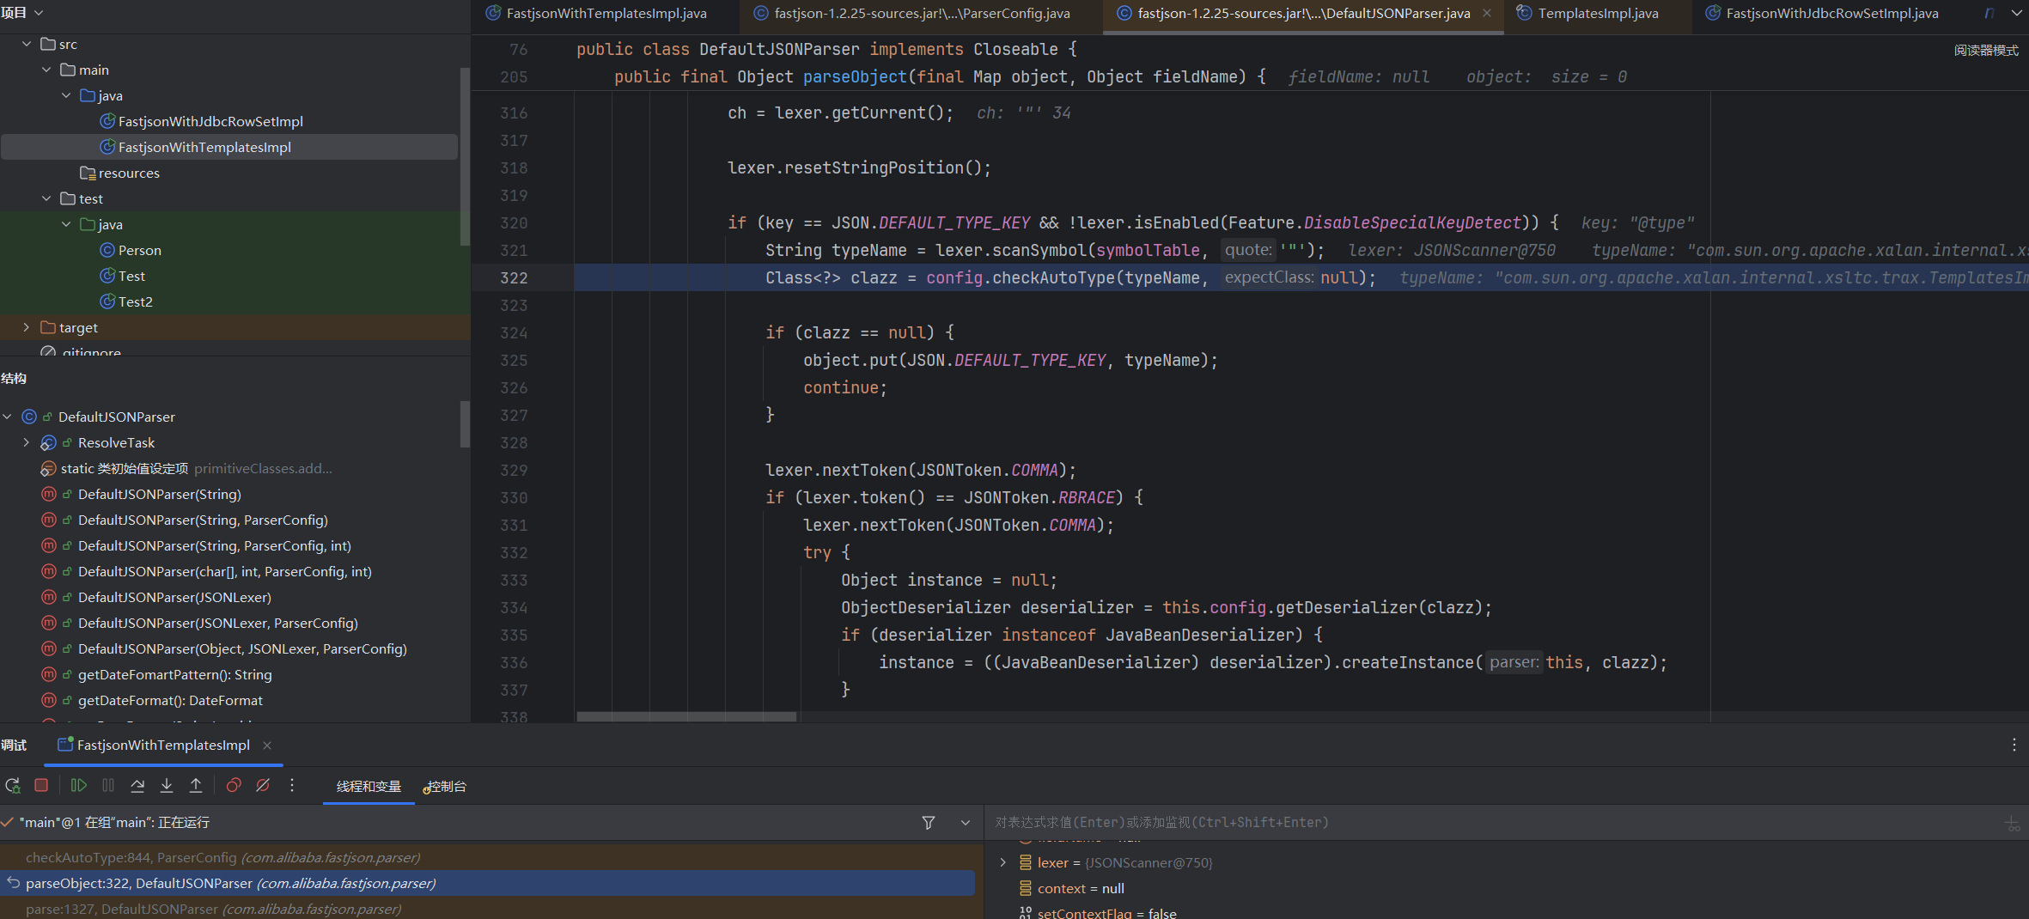
Task: Open the View Breakpoints icon
Action: click(x=234, y=786)
